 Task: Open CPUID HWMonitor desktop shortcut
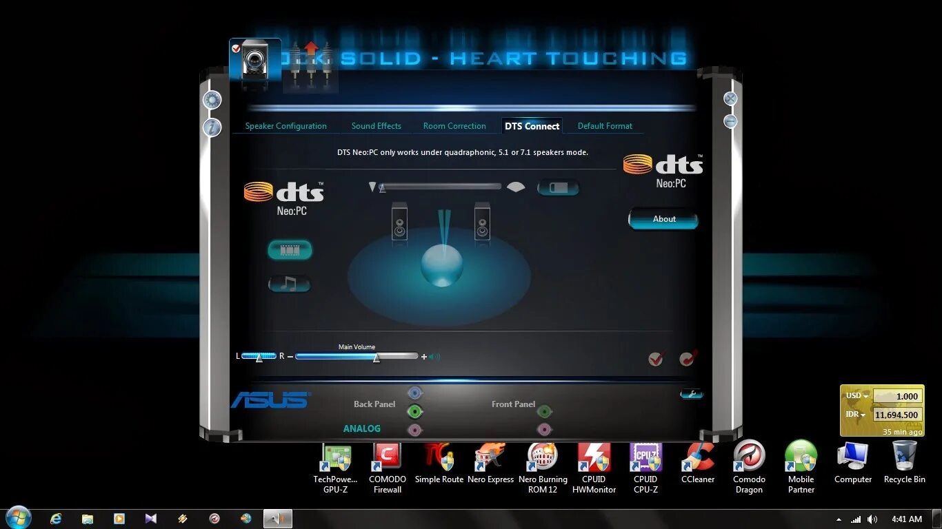click(x=594, y=468)
